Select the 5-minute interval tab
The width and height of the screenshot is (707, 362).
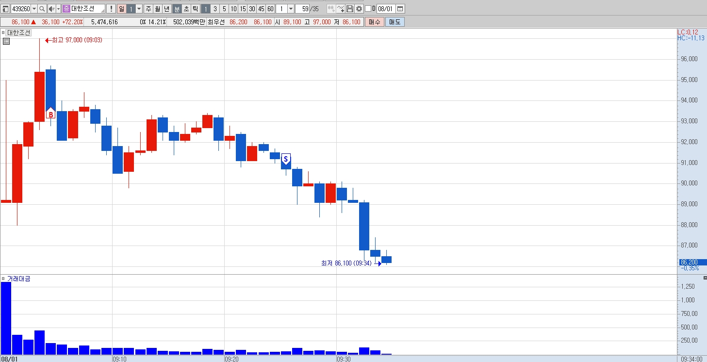click(224, 9)
